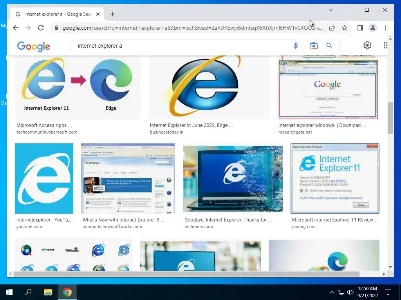Open About Internet Explorer 11 dialog image
This screenshot has width=401, height=300.
click(335, 178)
